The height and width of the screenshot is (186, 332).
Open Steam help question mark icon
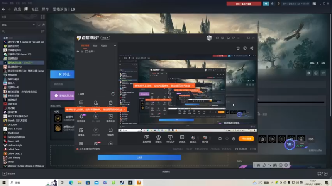pyautogui.click(x=278, y=4)
